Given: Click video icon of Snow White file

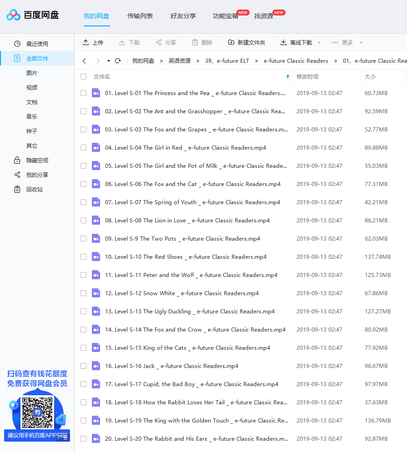Looking at the screenshot, I should pyautogui.click(x=95, y=293).
